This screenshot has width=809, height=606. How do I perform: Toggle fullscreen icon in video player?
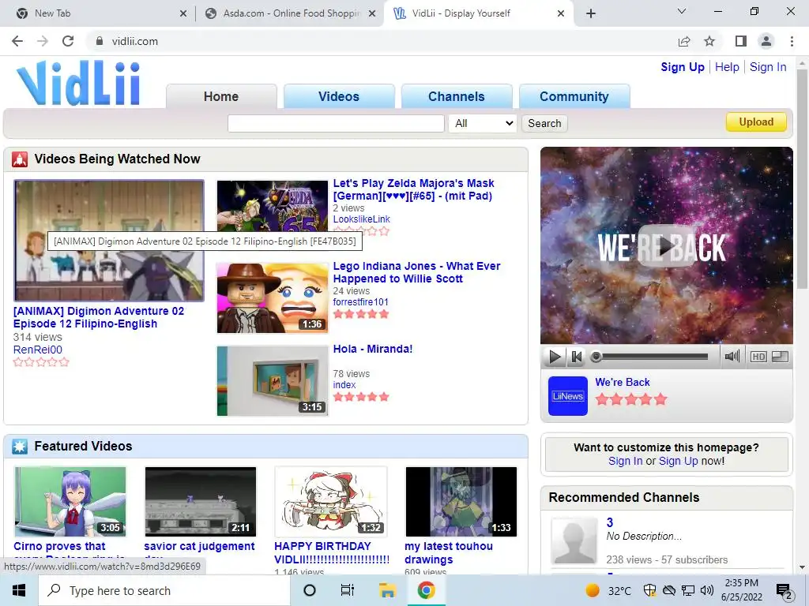click(x=780, y=357)
